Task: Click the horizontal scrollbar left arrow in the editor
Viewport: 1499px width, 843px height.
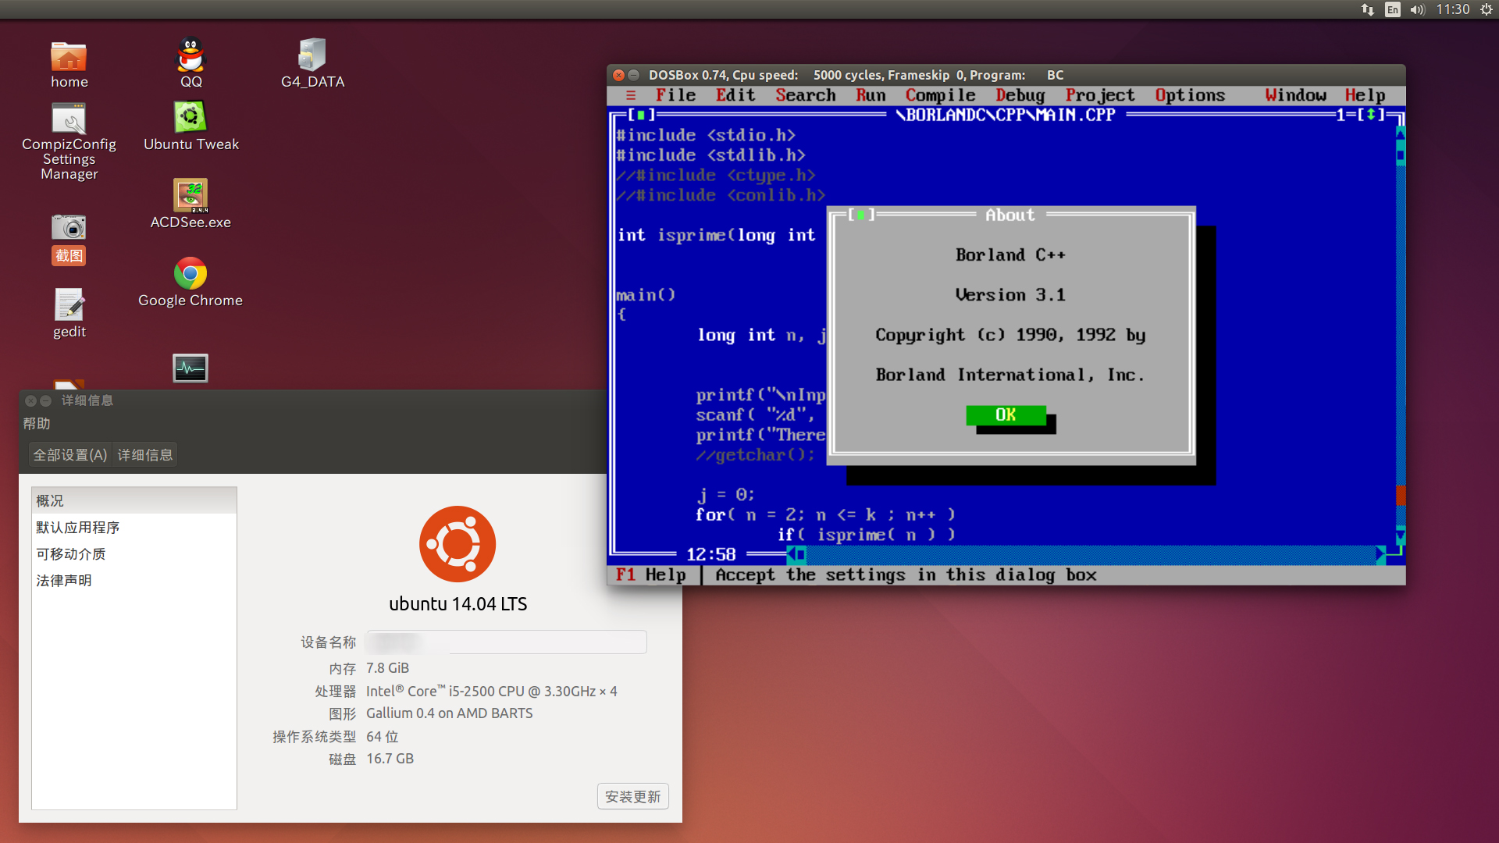Action: point(790,554)
